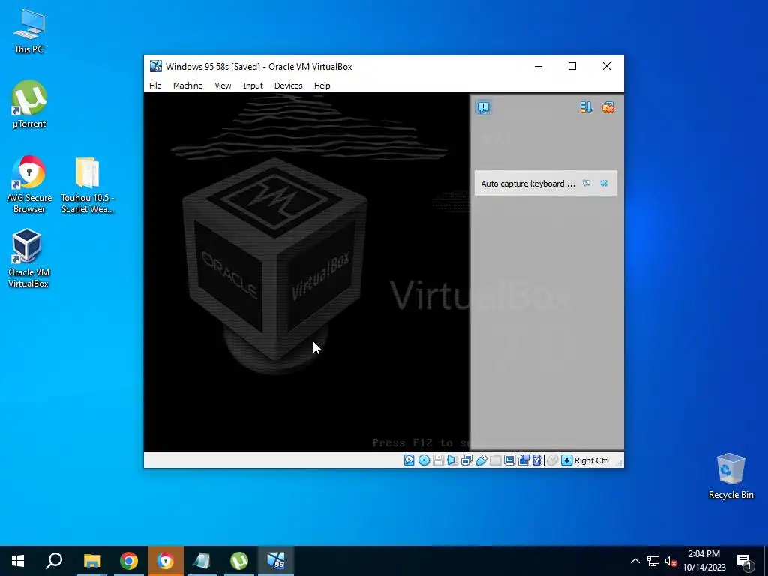Show hidden system tray icons
Screen dimensions: 768x576
coord(634,561)
